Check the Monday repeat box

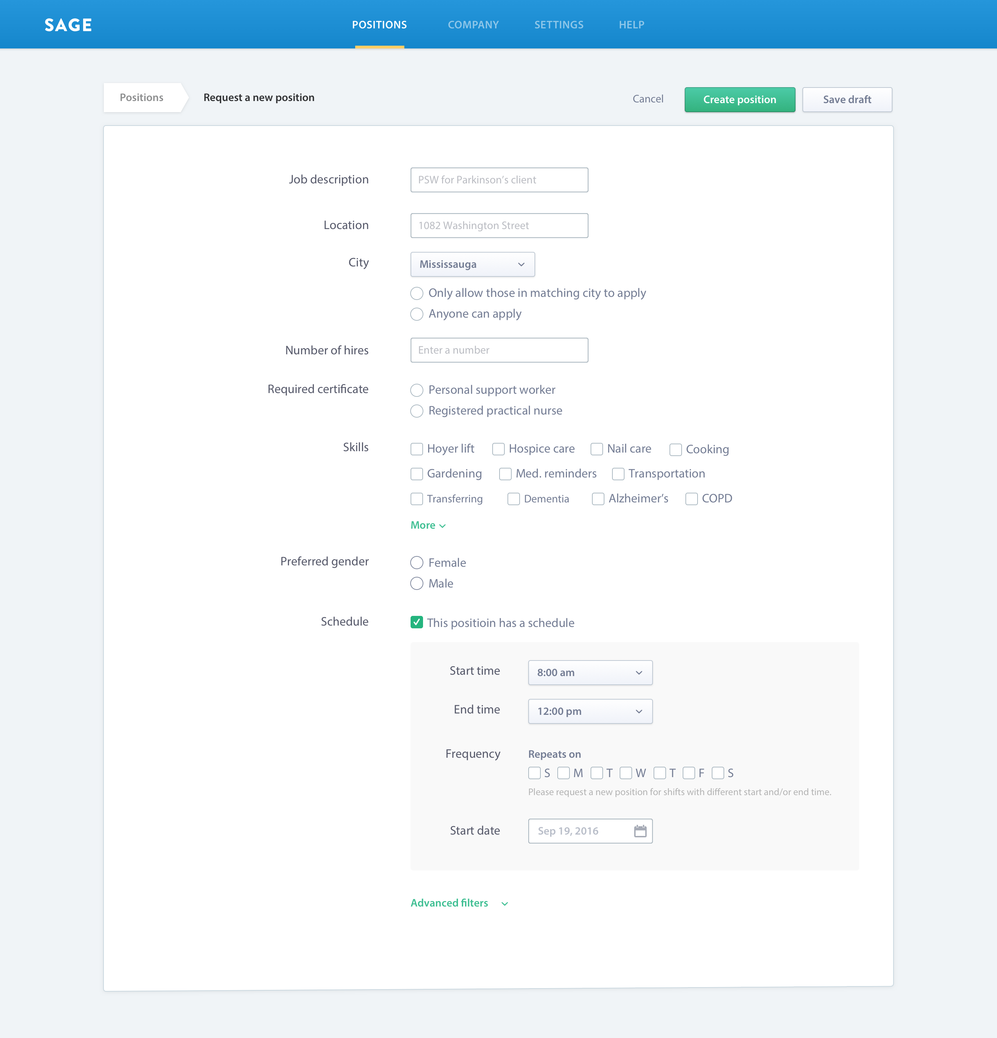point(564,773)
